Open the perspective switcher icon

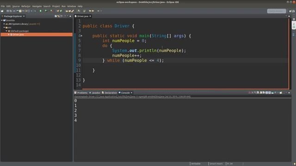pos(290,11)
